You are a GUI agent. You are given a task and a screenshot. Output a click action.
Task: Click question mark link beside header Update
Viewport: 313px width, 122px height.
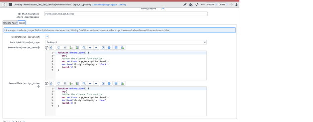[x=216, y=5]
